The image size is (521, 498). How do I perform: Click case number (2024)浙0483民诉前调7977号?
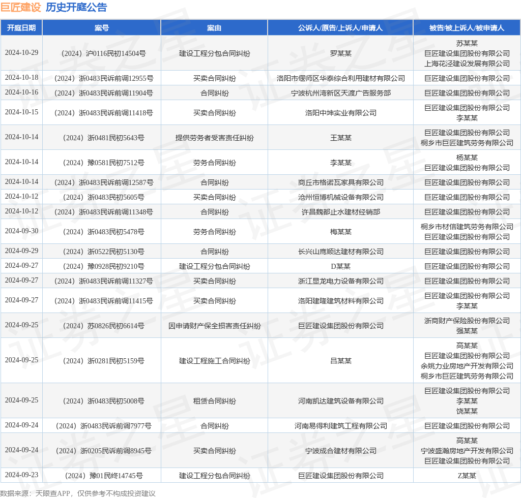[x=104, y=426]
